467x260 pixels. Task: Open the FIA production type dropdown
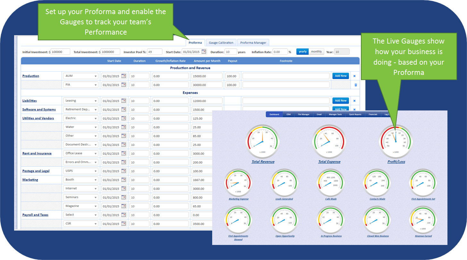[x=81, y=85]
